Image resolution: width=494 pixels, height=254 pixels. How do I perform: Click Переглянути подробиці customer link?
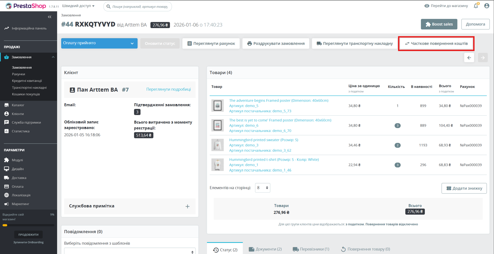(x=168, y=89)
